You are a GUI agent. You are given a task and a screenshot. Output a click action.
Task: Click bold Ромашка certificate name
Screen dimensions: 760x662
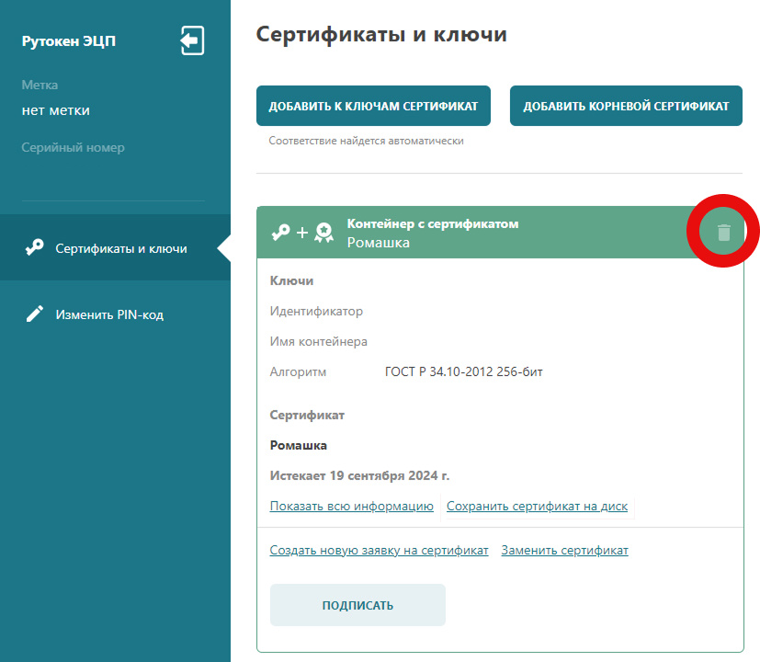298,445
